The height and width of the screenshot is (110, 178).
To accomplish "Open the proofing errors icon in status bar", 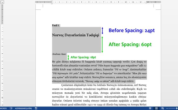I will click(x=11, y=108).
